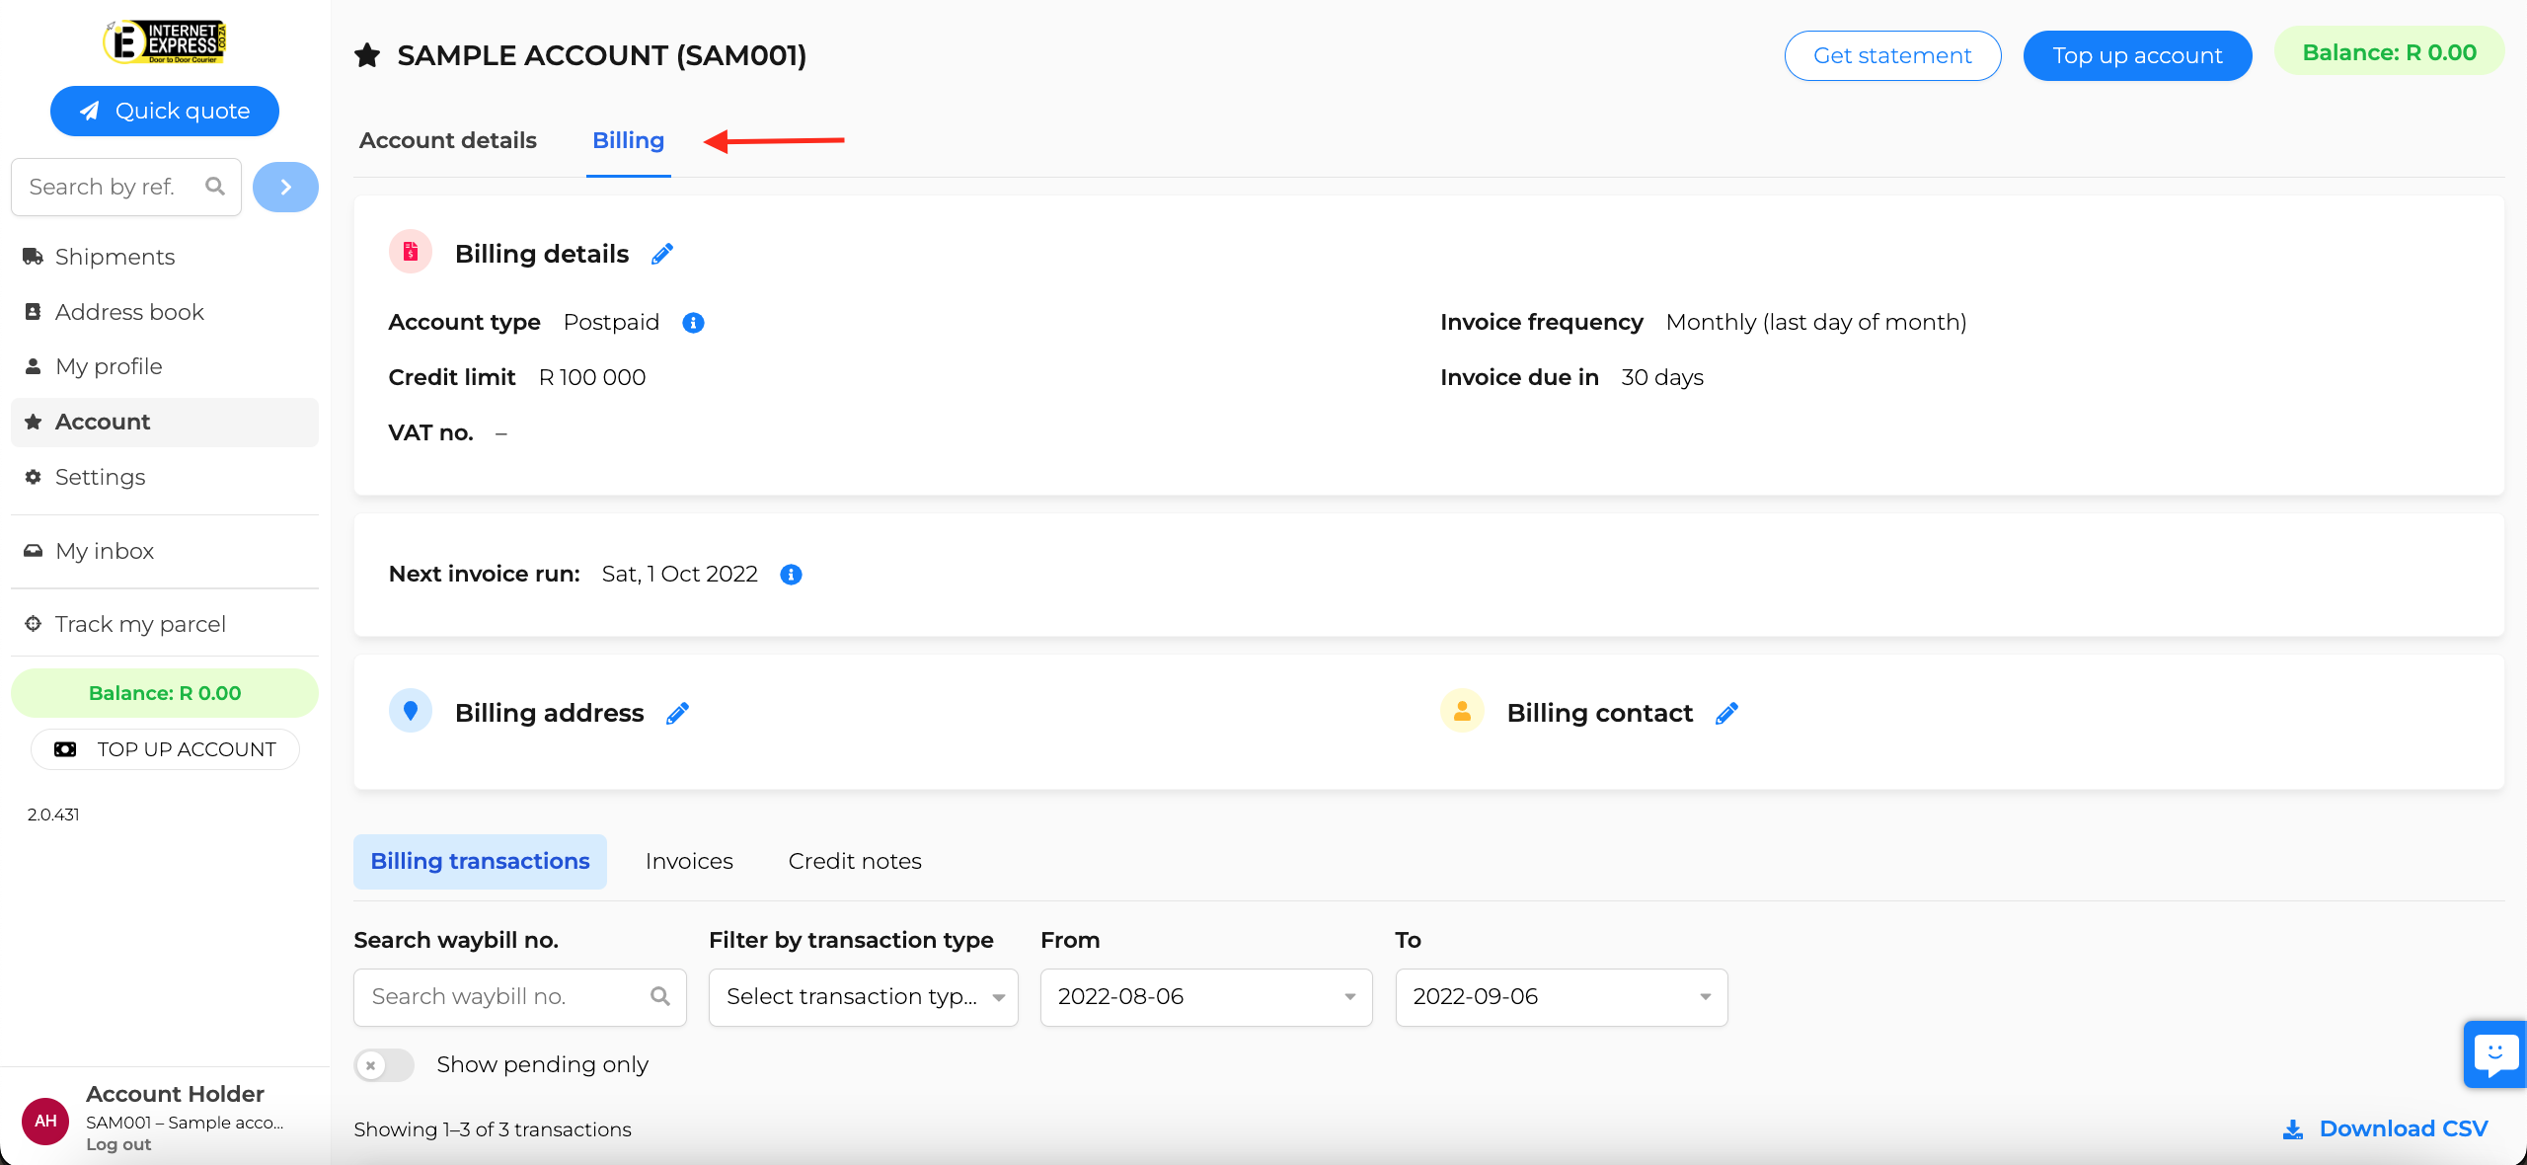Click the Internet Express logo
This screenshot has height=1165, width=2527.
(165, 42)
